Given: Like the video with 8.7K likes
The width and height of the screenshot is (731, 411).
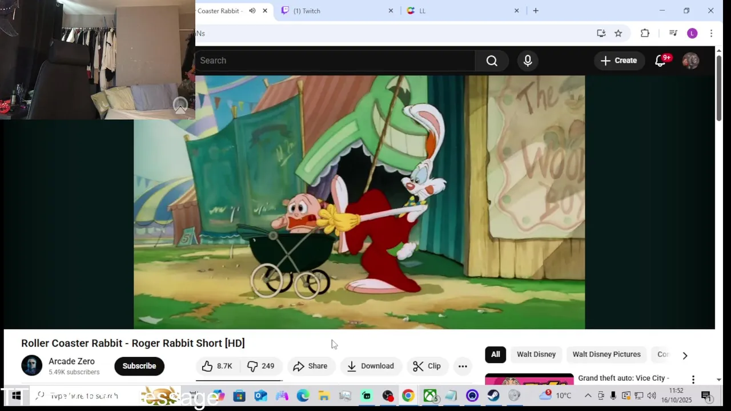Looking at the screenshot, I should coord(218,366).
